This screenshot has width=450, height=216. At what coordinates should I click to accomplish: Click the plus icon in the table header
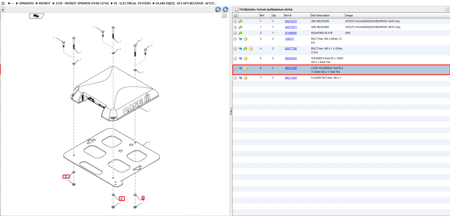235,15
